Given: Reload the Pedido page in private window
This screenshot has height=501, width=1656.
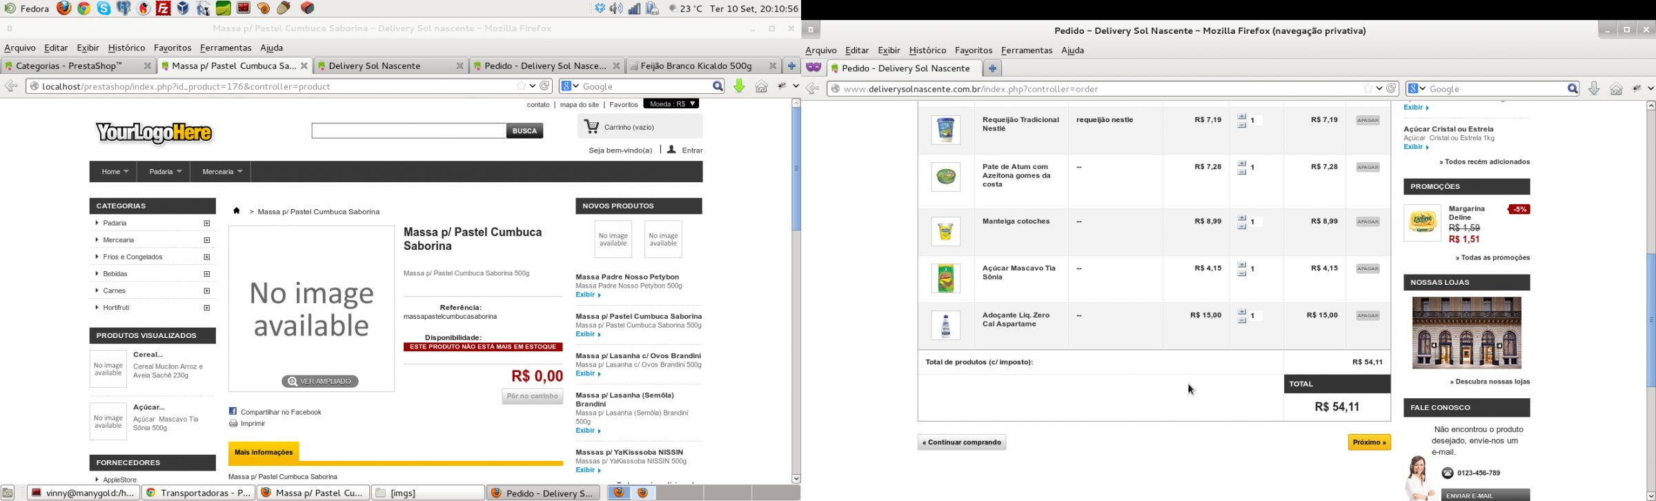Looking at the screenshot, I should click(1392, 88).
